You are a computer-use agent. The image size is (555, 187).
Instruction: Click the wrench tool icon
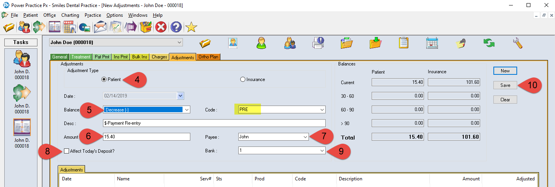coord(518,42)
